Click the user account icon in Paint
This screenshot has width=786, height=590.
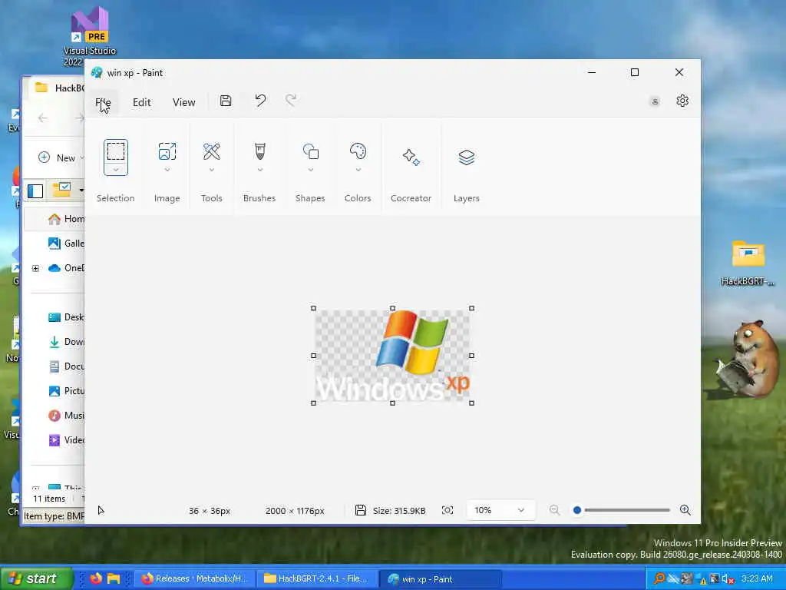tap(655, 101)
